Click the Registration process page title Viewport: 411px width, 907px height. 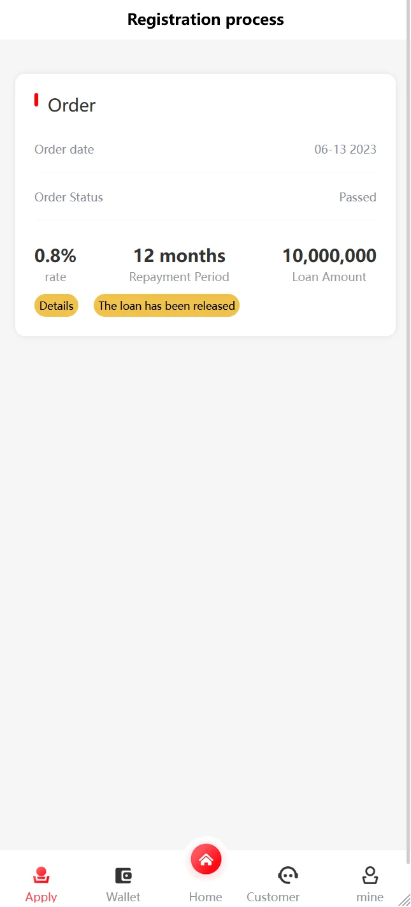(205, 20)
